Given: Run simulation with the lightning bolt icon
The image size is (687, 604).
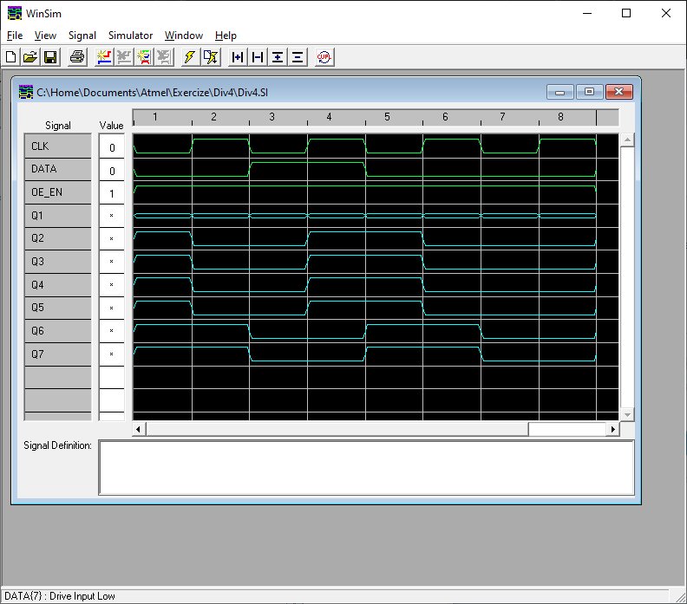Looking at the screenshot, I should [x=189, y=57].
